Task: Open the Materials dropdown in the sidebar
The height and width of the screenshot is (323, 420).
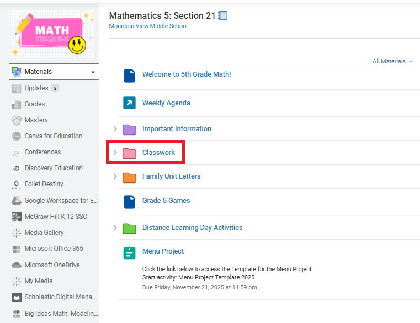Action: click(54, 72)
